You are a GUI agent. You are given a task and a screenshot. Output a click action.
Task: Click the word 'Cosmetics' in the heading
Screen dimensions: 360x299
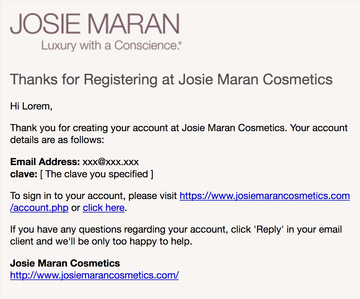298,79
